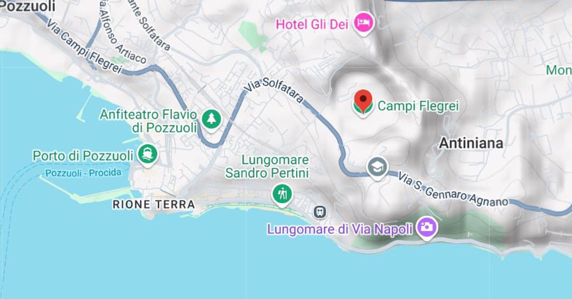Select the Campi Flegrei place label
Viewport: 572px width, 299px height.
(418, 106)
